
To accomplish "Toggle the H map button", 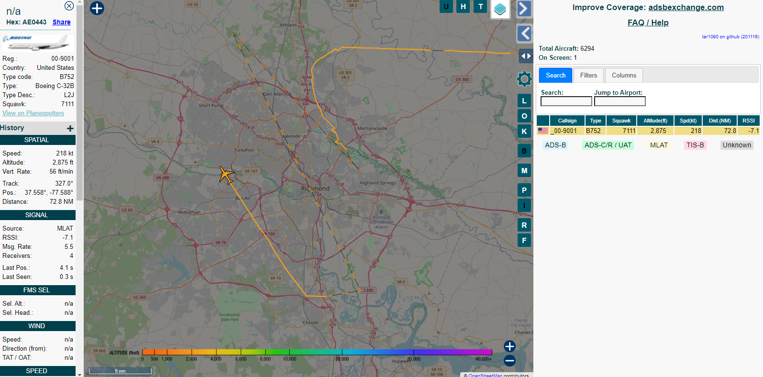I will pos(463,6).
